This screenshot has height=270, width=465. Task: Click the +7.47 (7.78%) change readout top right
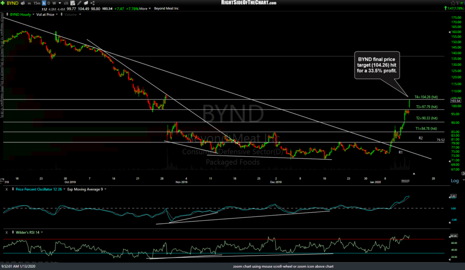pos(454,8)
